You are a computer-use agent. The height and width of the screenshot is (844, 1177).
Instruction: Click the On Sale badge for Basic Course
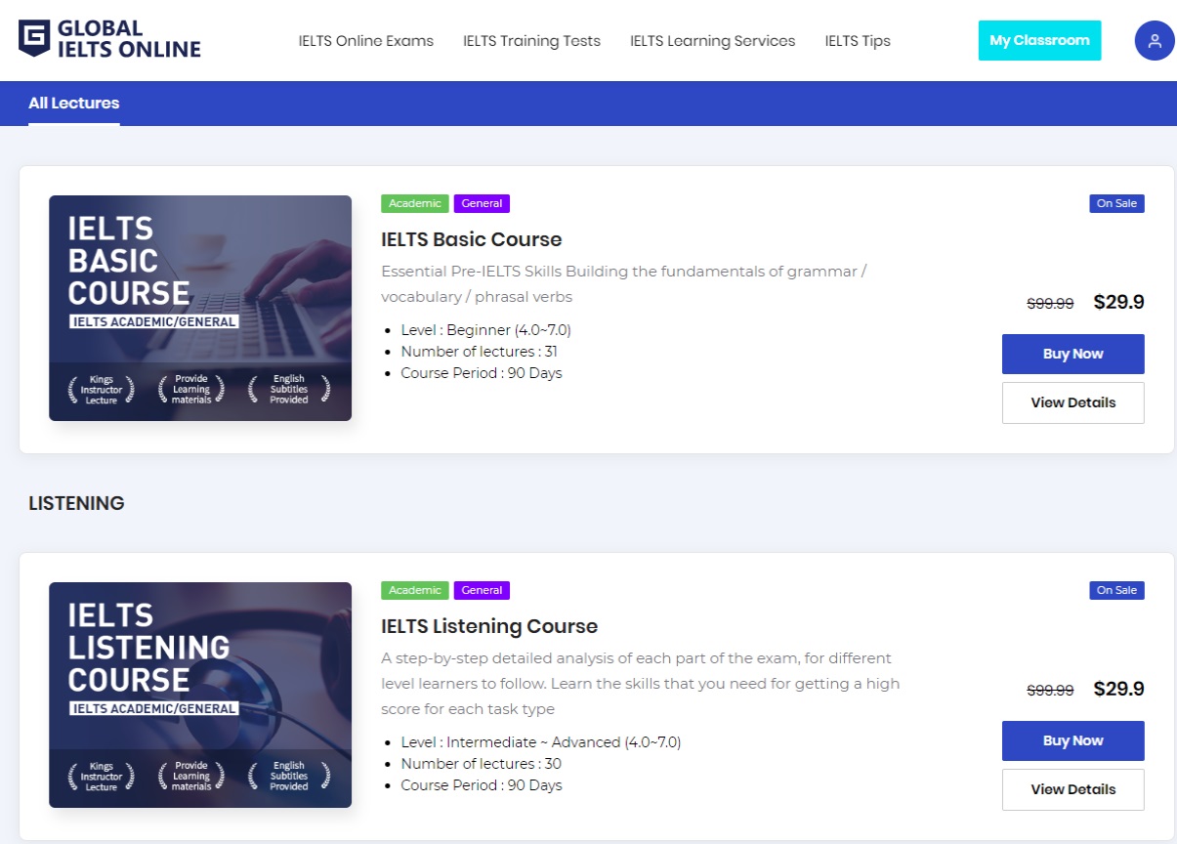point(1116,203)
